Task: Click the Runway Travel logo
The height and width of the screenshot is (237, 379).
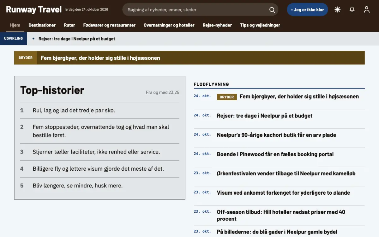Action: tap(33, 9)
